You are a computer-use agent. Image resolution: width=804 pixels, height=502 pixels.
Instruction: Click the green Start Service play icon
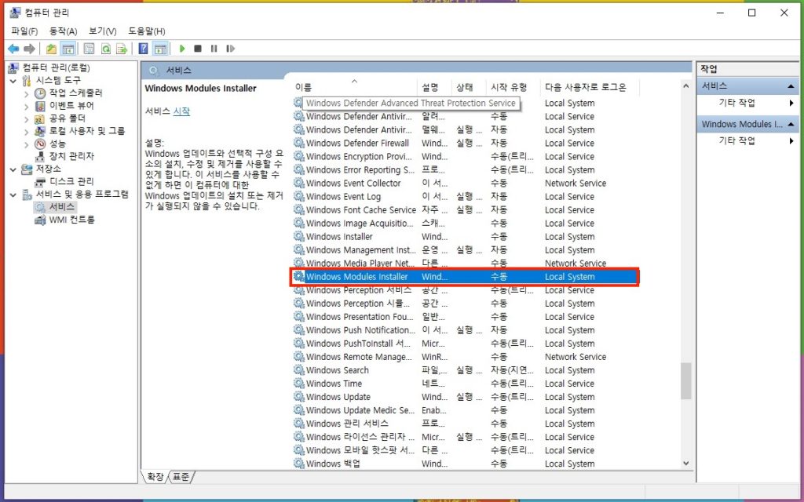tap(182, 49)
